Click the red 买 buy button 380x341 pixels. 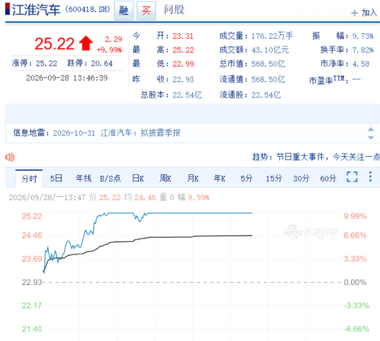146,10
